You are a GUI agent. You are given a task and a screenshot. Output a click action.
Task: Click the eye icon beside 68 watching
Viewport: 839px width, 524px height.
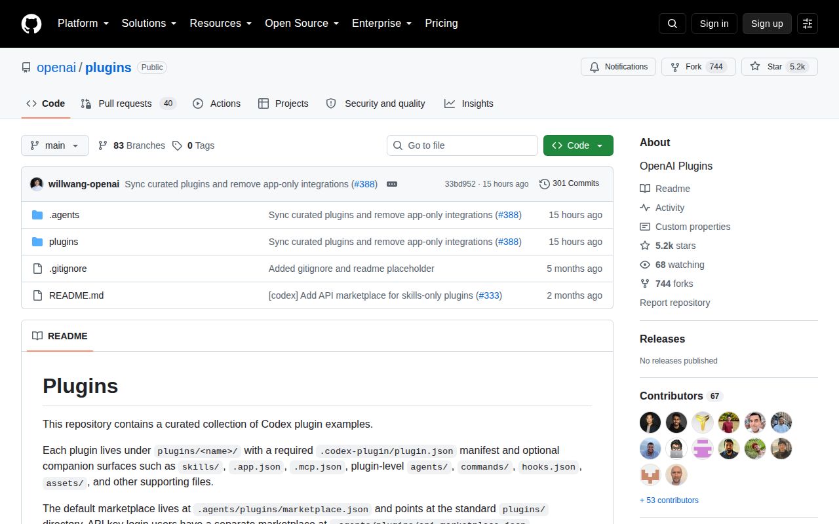pyautogui.click(x=645, y=265)
